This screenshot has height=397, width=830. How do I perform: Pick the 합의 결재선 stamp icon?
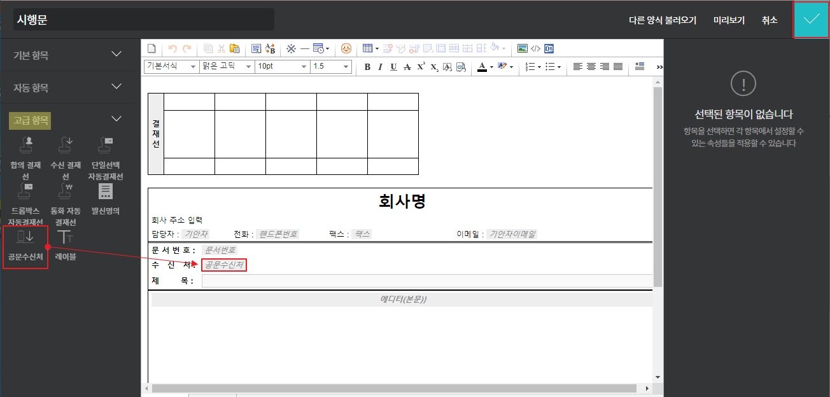pos(25,146)
